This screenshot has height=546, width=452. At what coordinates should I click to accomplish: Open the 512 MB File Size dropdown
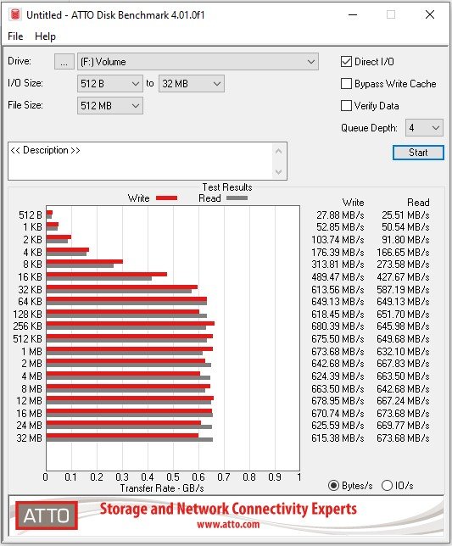coord(110,106)
